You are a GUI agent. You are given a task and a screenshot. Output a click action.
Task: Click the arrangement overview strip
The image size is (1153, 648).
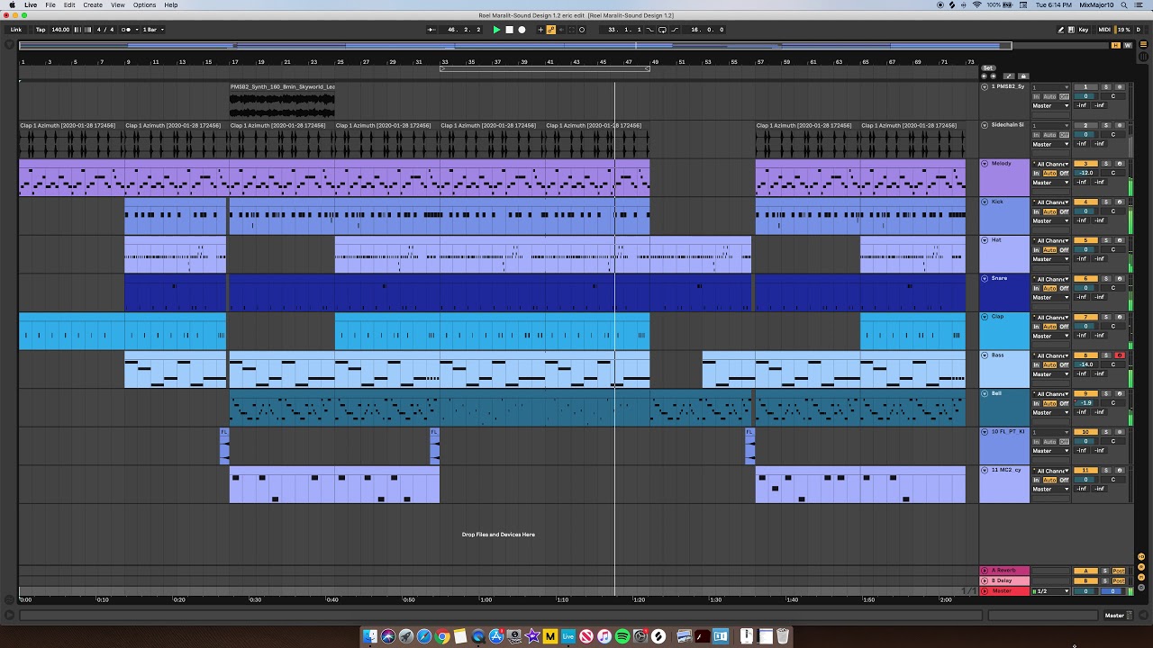(514, 46)
